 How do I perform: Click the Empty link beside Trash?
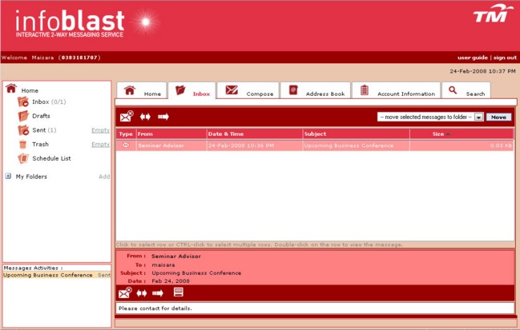point(100,145)
